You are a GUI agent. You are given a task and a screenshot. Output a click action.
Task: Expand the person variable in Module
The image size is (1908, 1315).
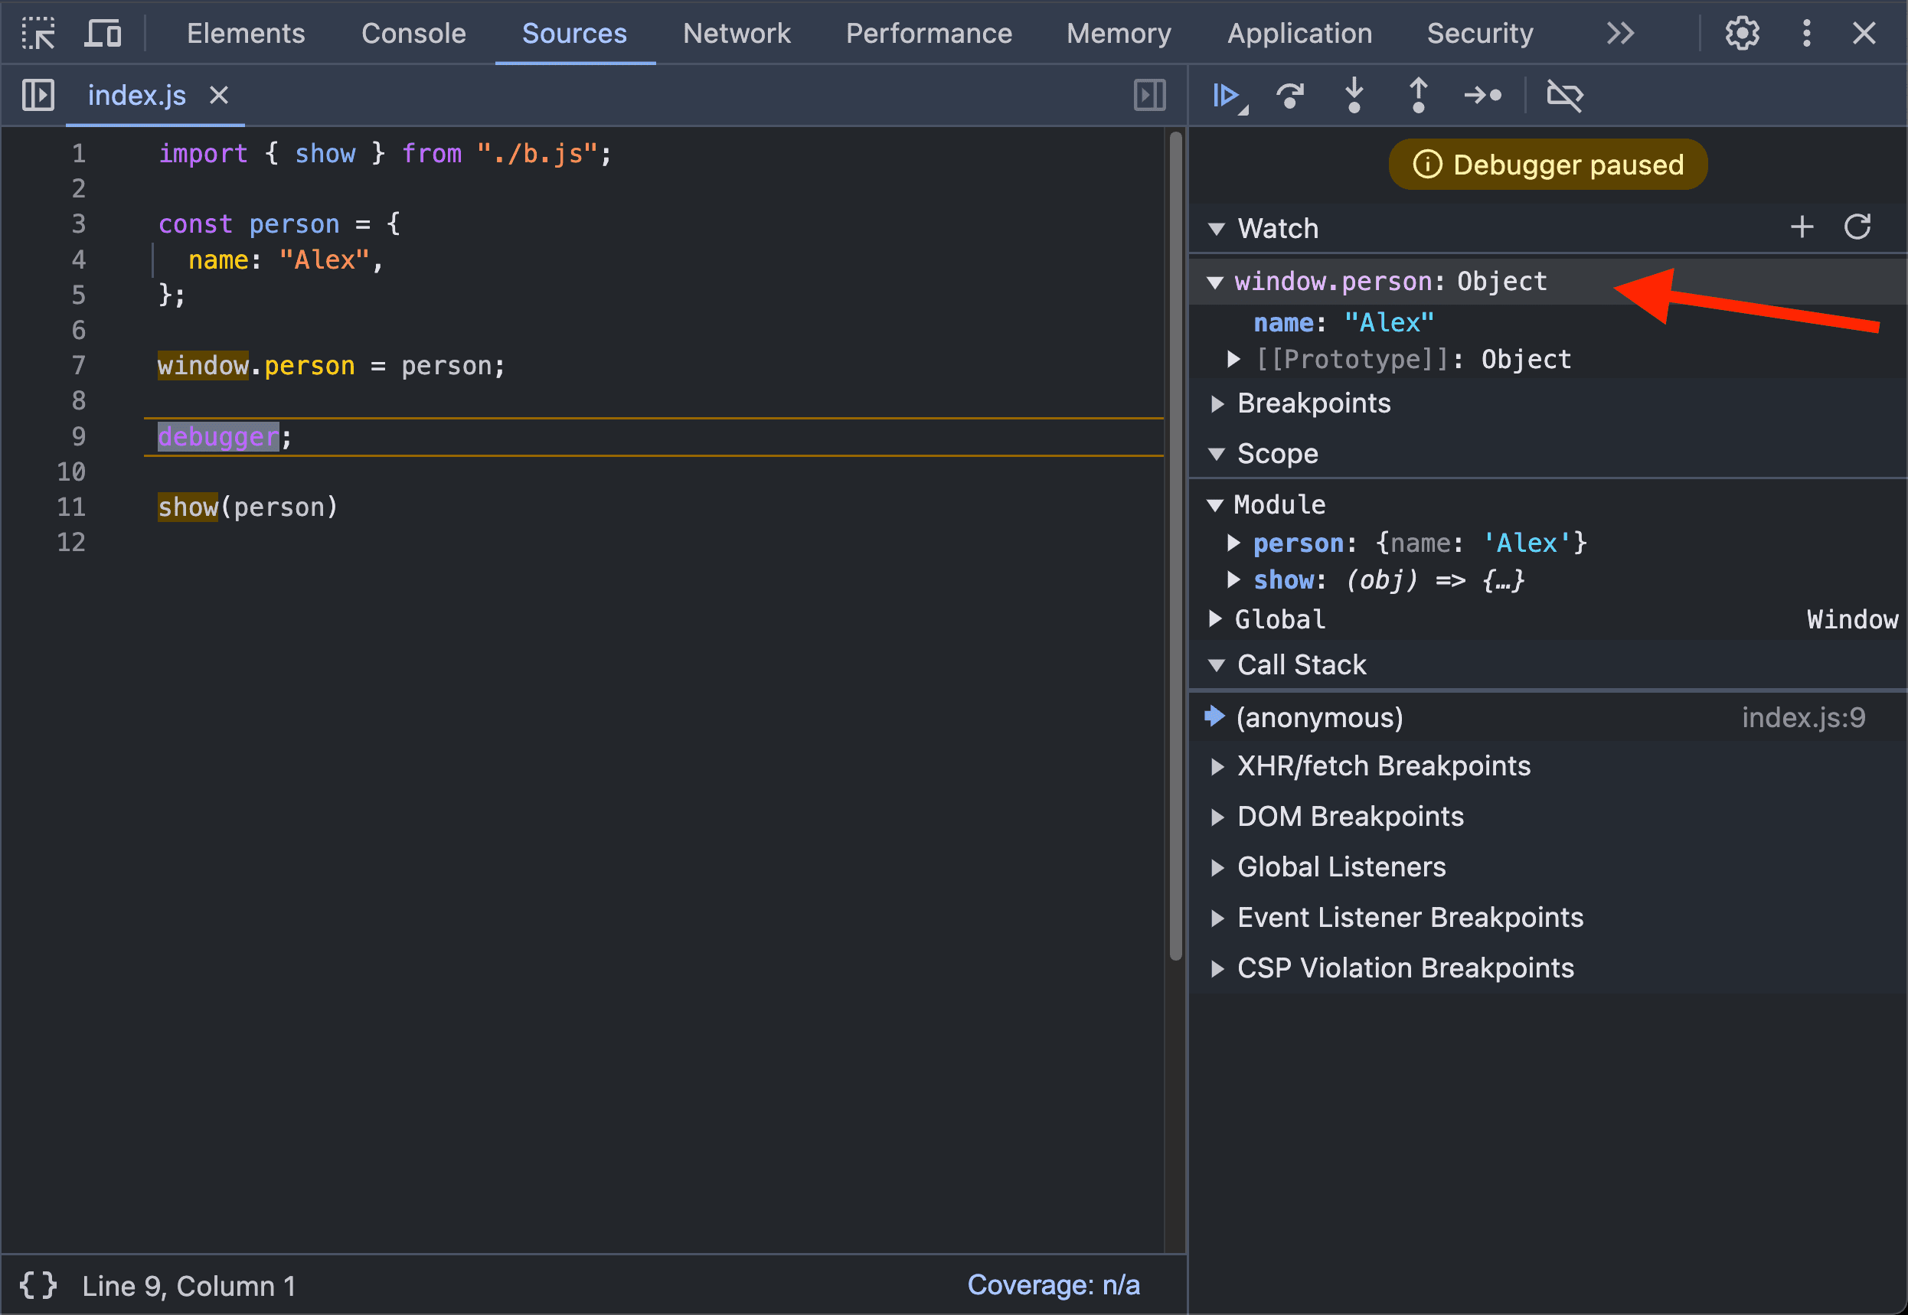(x=1233, y=543)
